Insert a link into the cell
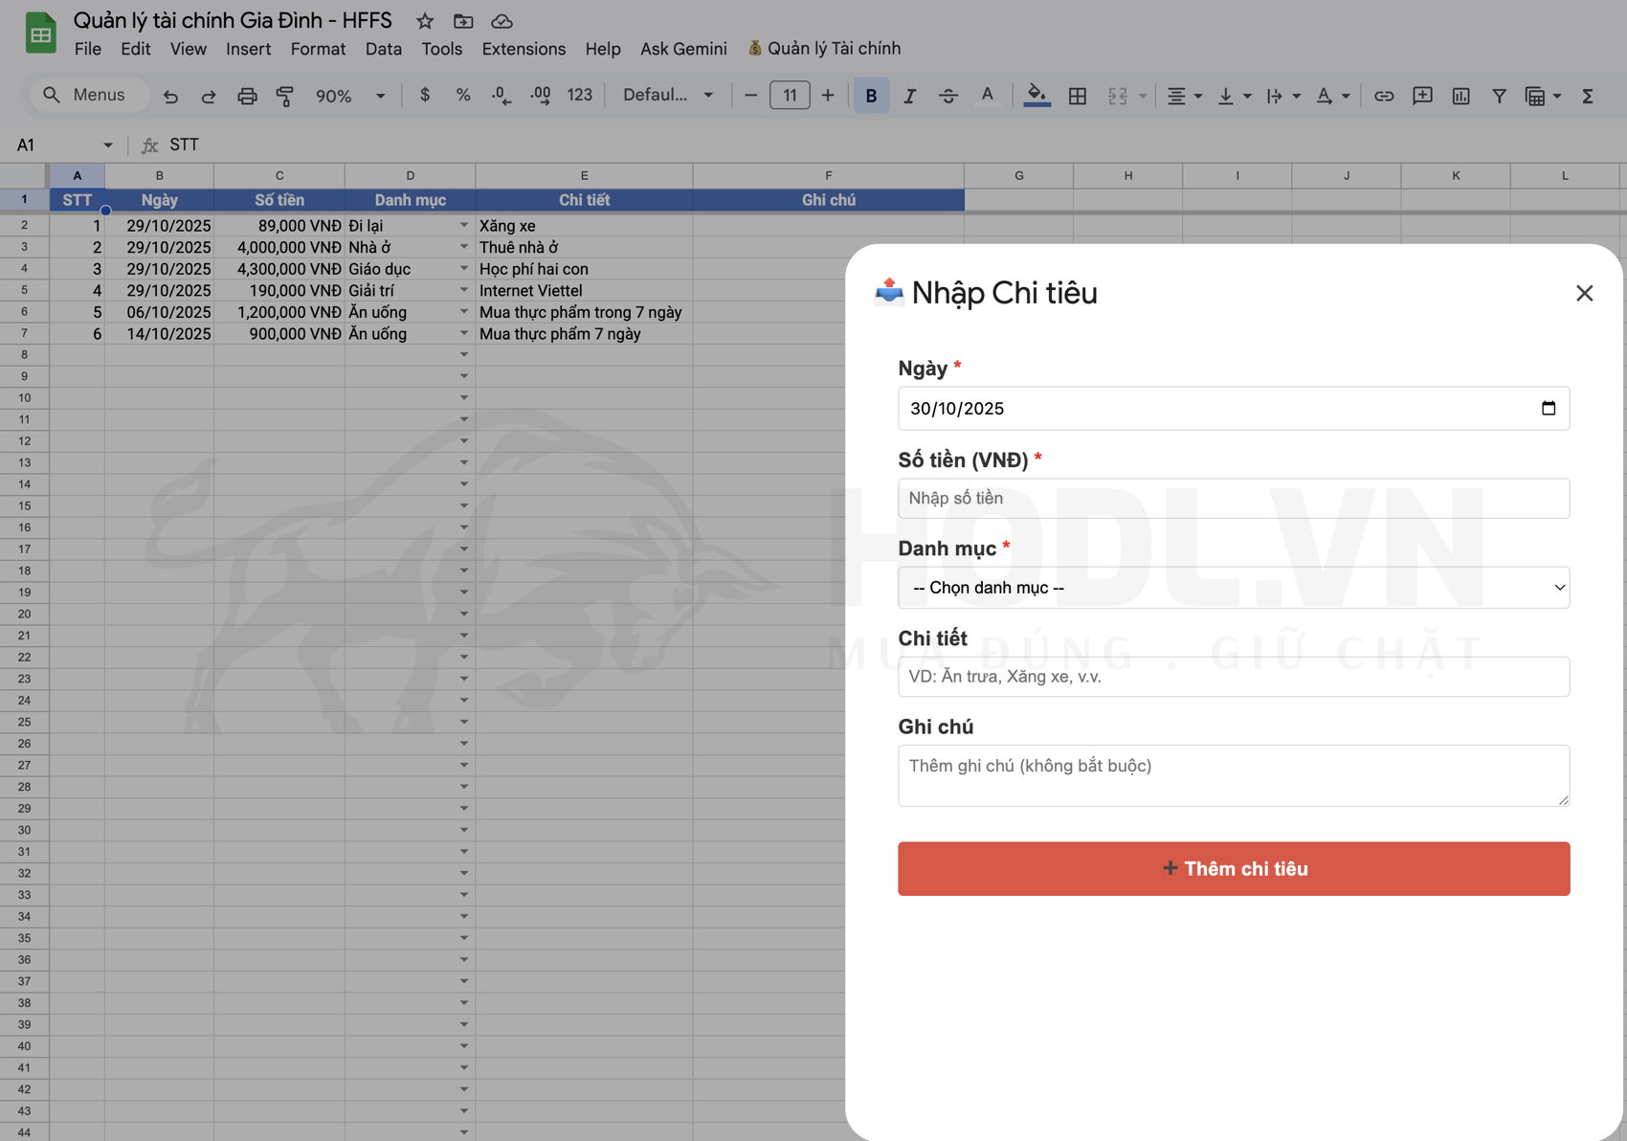 pyautogui.click(x=1384, y=95)
